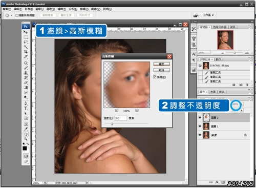Select the Move tool in the toolbox
The width and height of the screenshot is (256, 188).
[26, 32]
